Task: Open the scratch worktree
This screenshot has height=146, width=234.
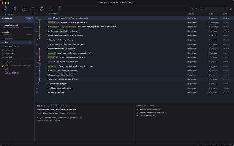Action: (17, 33)
